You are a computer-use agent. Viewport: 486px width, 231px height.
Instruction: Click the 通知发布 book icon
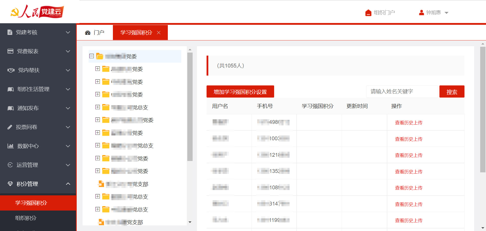click(11, 108)
